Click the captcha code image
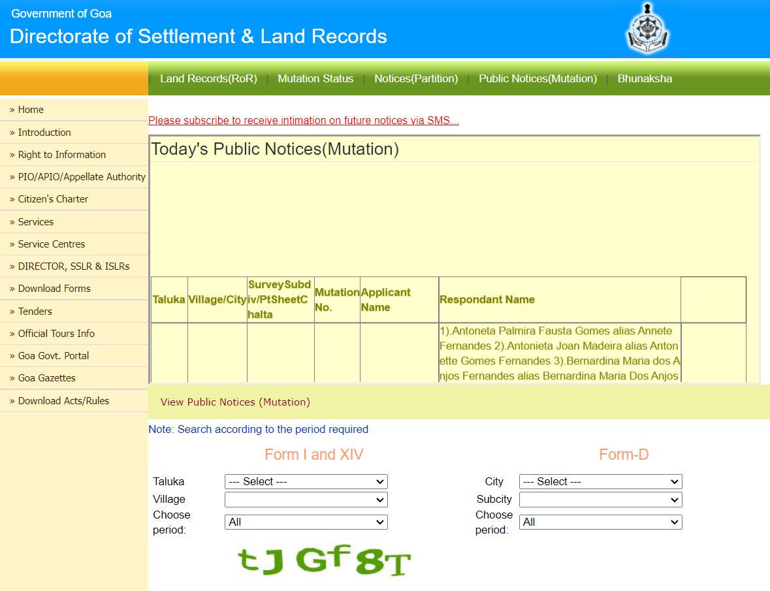770x591 pixels. point(321,560)
